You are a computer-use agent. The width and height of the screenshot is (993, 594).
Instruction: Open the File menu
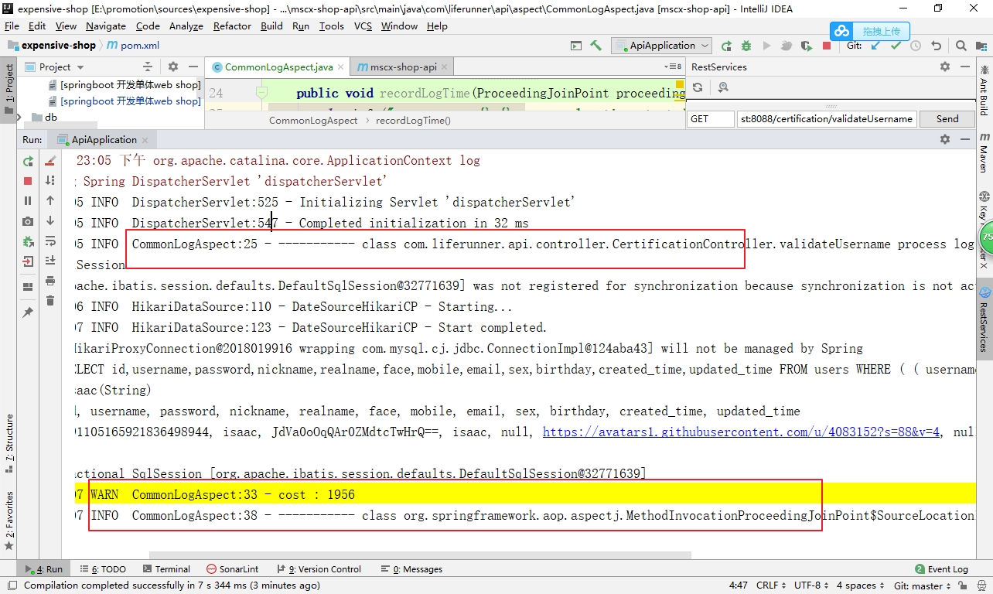12,26
